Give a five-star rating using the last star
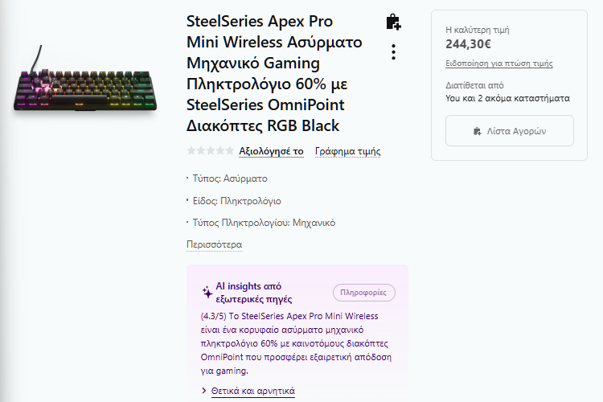Viewport: 603px width, 402px height. tap(232, 151)
